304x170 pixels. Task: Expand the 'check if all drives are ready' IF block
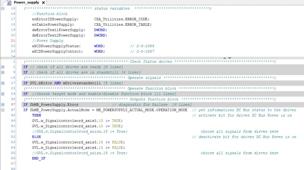coord(3,67)
